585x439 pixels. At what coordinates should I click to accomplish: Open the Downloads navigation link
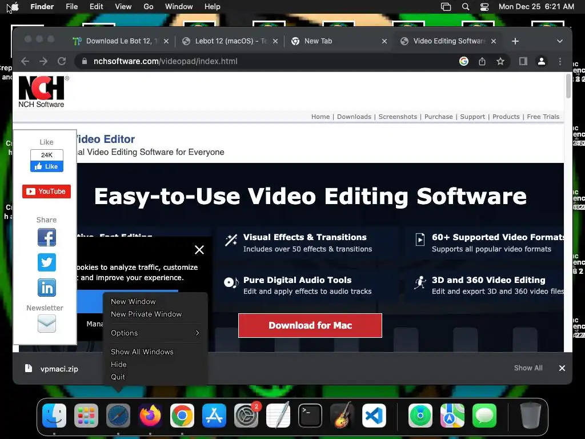354,117
